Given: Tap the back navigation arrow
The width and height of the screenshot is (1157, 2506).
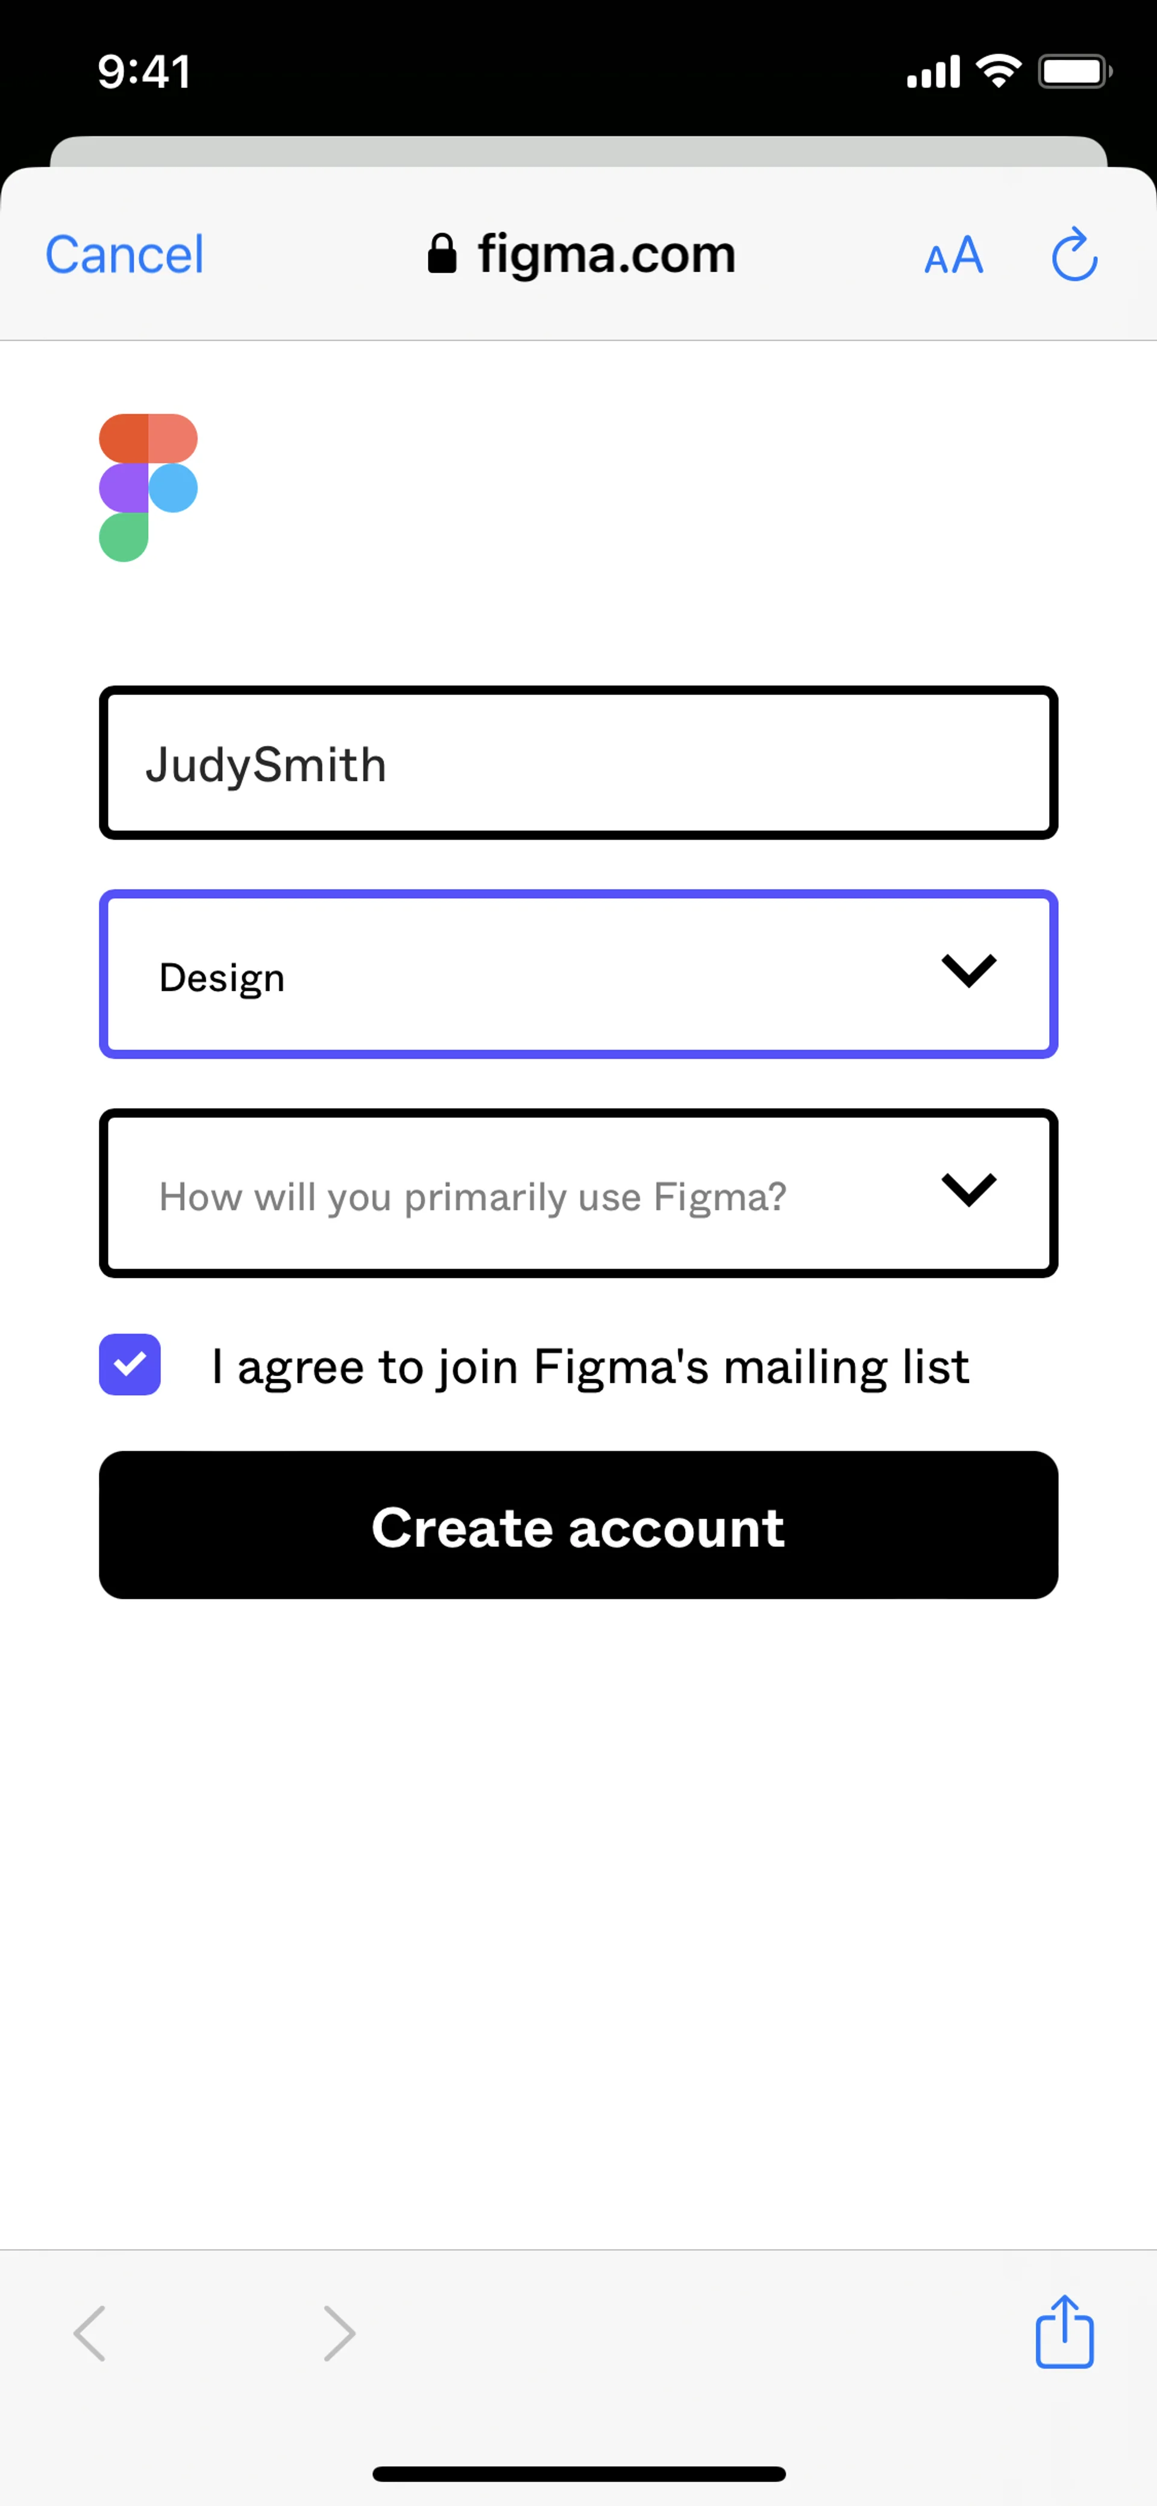Looking at the screenshot, I should pyautogui.click(x=89, y=2333).
